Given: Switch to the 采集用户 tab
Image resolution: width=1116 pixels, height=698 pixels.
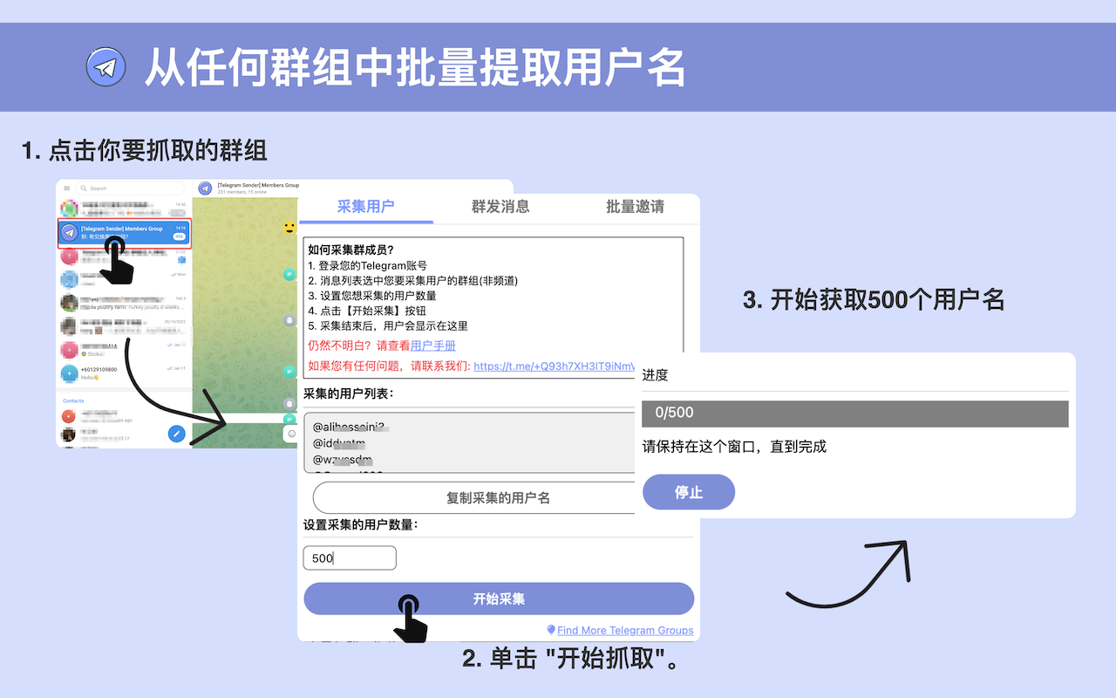Looking at the screenshot, I should [x=365, y=207].
